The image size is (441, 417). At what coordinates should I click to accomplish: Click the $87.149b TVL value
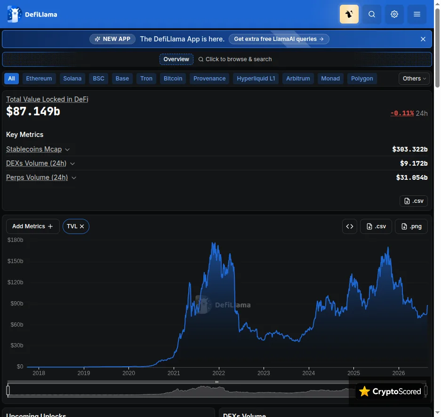[33, 112]
